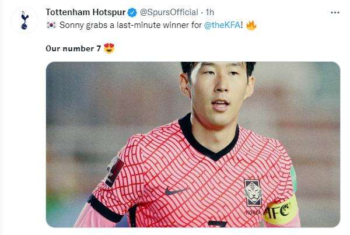
Task: Open the @theKFA mention link
Action: click(x=222, y=25)
